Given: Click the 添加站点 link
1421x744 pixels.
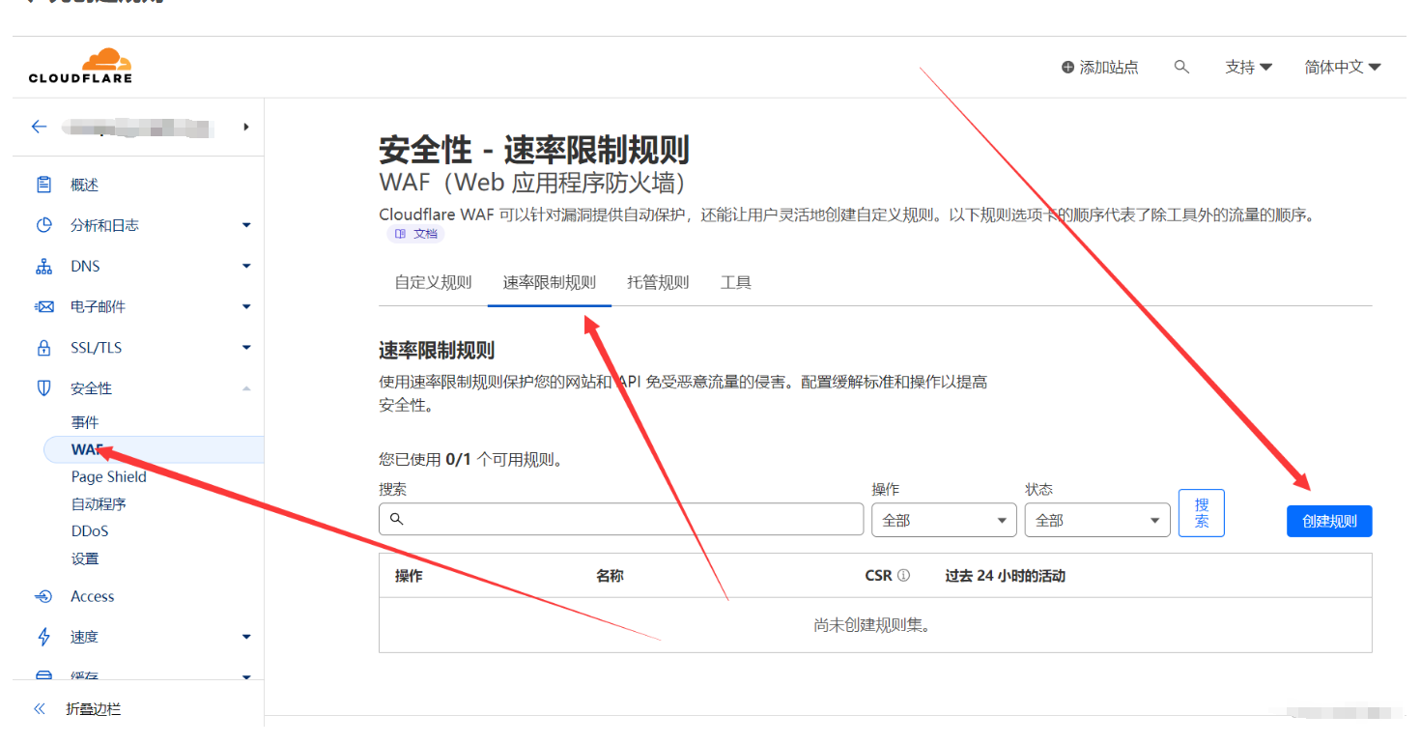Looking at the screenshot, I should tap(1099, 68).
